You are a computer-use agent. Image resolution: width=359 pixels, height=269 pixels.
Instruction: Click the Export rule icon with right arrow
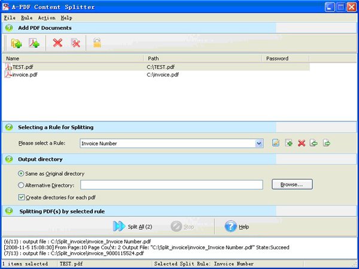click(327, 143)
